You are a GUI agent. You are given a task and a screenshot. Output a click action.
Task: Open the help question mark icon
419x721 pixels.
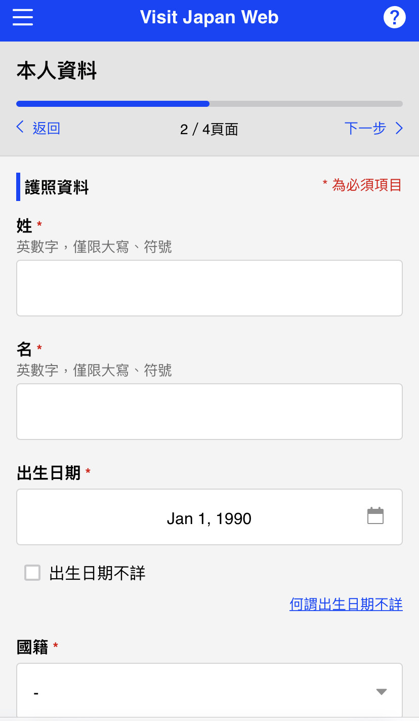point(395,18)
